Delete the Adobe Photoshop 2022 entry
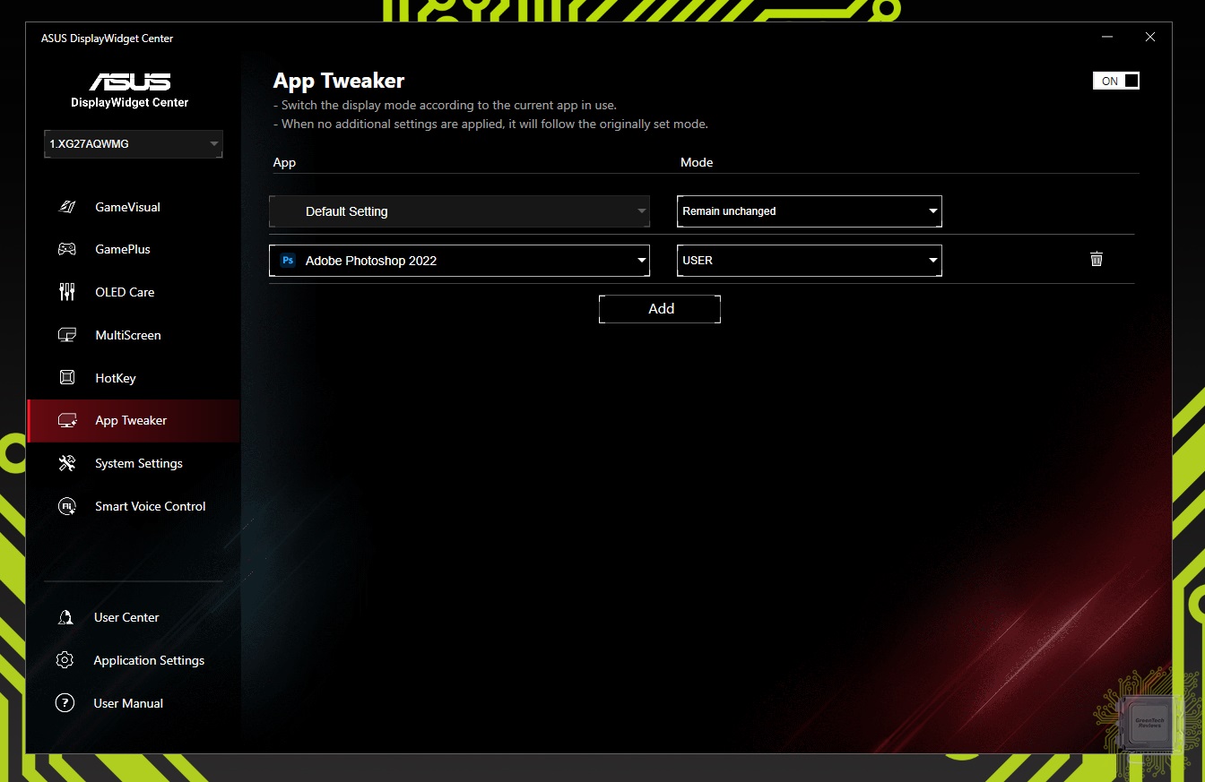Image resolution: width=1205 pixels, height=782 pixels. tap(1096, 260)
